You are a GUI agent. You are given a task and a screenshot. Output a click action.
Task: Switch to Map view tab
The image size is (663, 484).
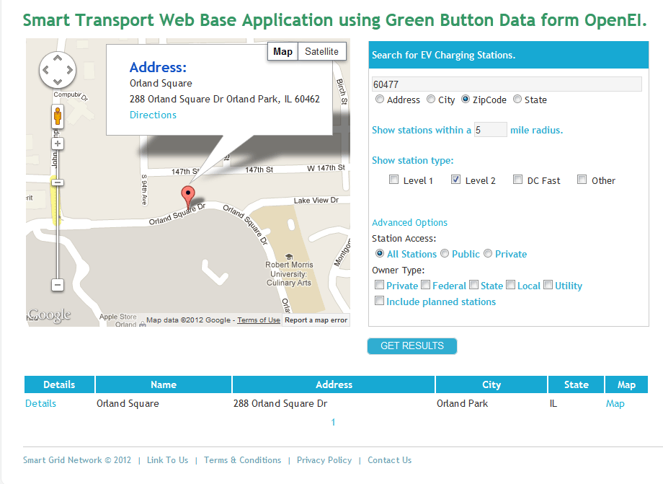pyautogui.click(x=283, y=52)
